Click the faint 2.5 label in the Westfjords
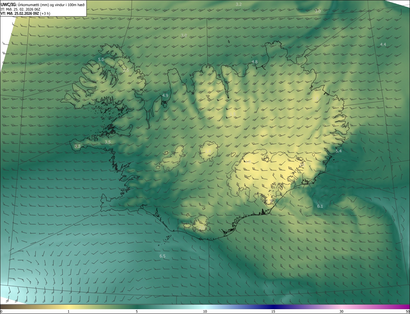Viewport: 410px width, 314px height. pyautogui.click(x=126, y=70)
